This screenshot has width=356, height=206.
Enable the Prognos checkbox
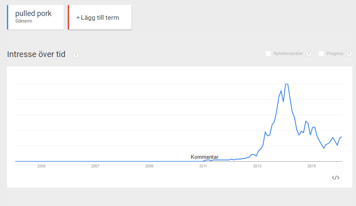(321, 53)
